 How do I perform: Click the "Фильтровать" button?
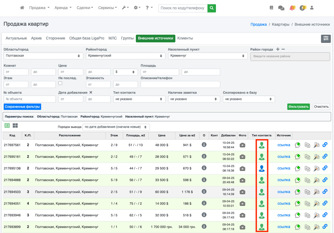click(x=298, y=107)
